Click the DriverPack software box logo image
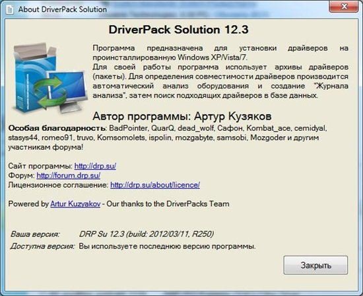Viewport: 363px width, 296px height. [x=49, y=79]
